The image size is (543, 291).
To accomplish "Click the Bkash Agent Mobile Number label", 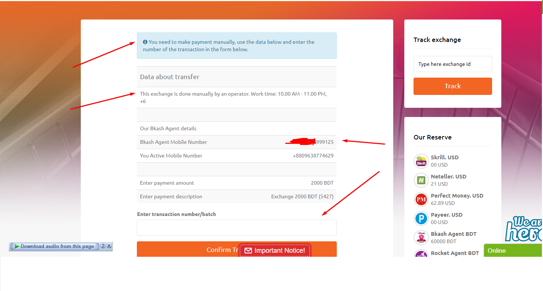I will click(173, 142).
